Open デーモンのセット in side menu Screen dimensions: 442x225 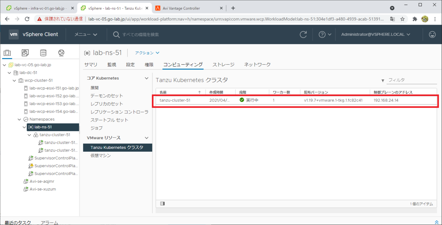[107, 96]
